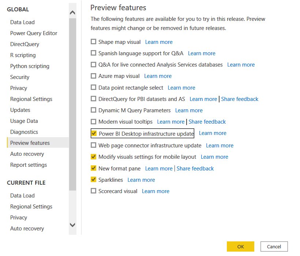Open the Data Load global settings
This screenshot has height=256, width=300.
[x=22, y=22]
